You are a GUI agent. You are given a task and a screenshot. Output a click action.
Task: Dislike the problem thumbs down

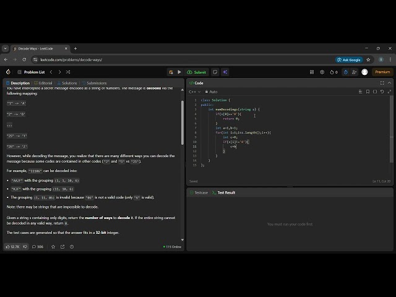pyautogui.click(x=25, y=247)
